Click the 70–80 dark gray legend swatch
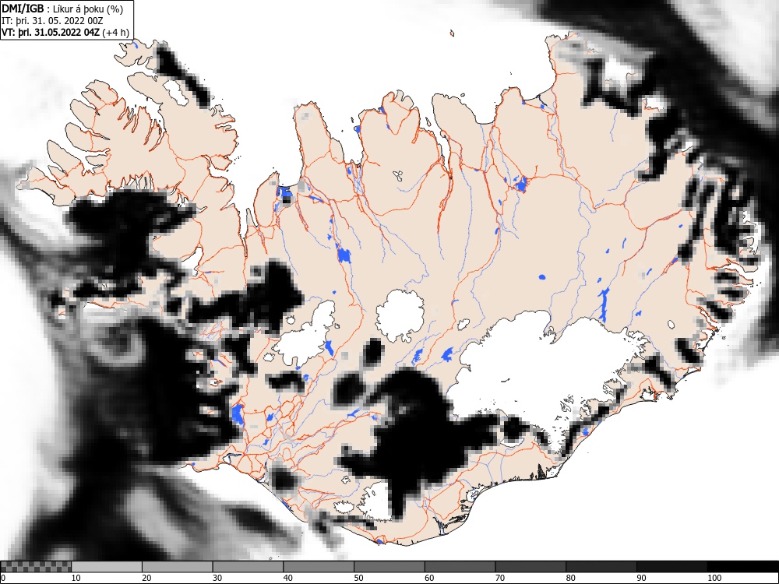This screenshot has width=779, height=584. pyautogui.click(x=530, y=567)
